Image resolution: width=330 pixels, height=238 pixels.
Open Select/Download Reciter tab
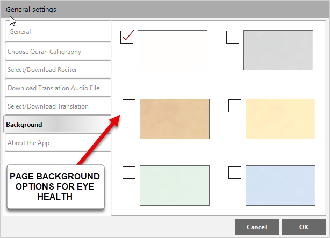click(58, 70)
